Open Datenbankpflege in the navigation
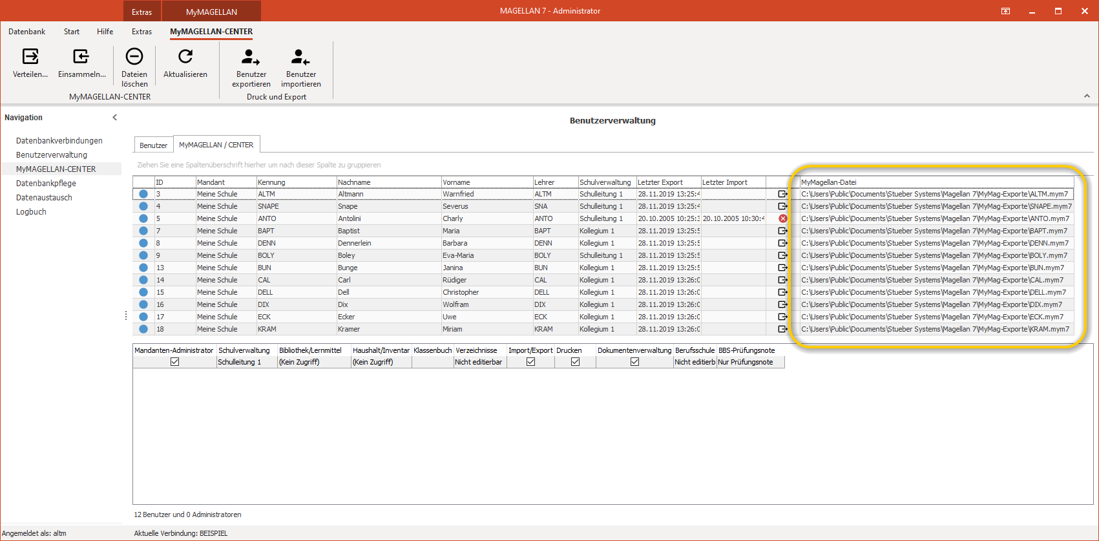This screenshot has width=1099, height=541. tap(46, 184)
